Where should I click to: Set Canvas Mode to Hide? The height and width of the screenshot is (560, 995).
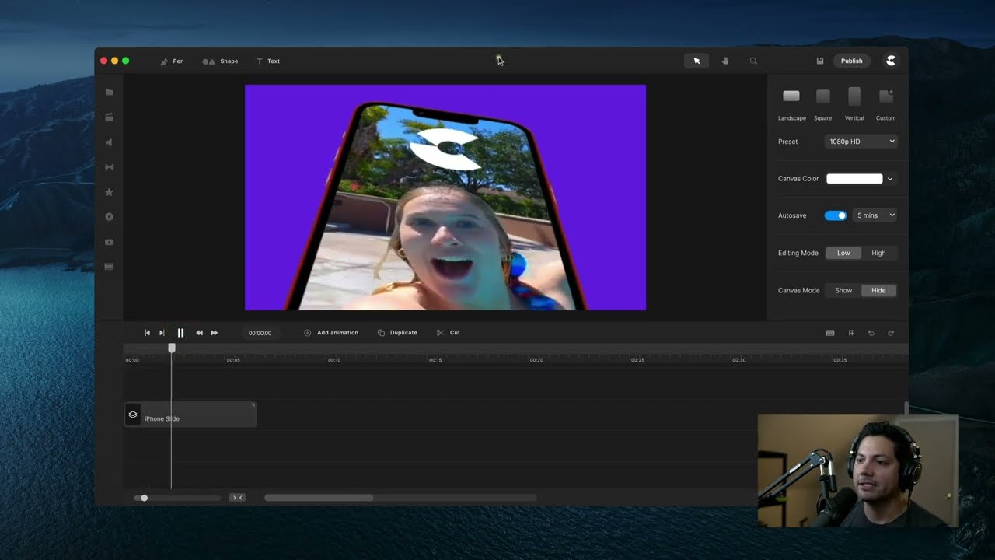tap(878, 290)
